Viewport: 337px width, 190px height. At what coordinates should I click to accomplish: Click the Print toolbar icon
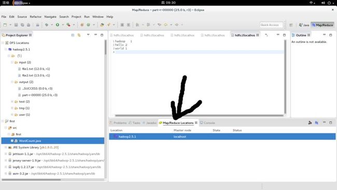pyautogui.click(x=29, y=25)
